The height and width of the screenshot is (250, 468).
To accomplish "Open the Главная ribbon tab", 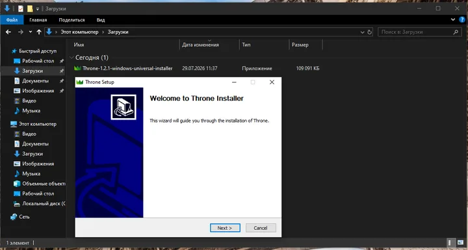I will pyautogui.click(x=38, y=20).
